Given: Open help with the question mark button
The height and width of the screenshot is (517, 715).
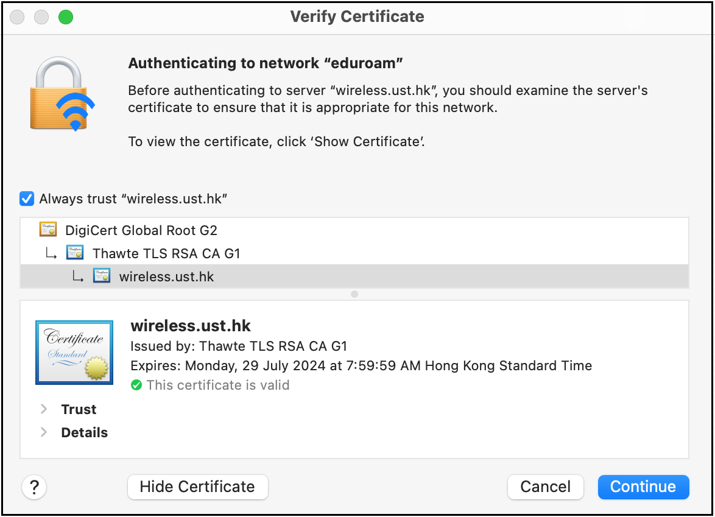Looking at the screenshot, I should 35,487.
